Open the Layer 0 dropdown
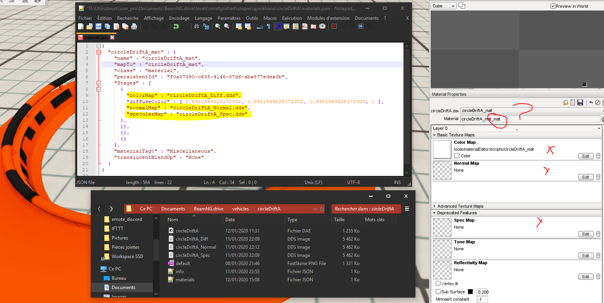604x303 pixels. tap(517, 128)
